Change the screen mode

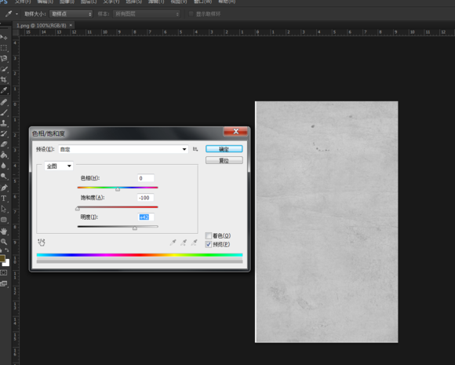[x=3, y=283]
